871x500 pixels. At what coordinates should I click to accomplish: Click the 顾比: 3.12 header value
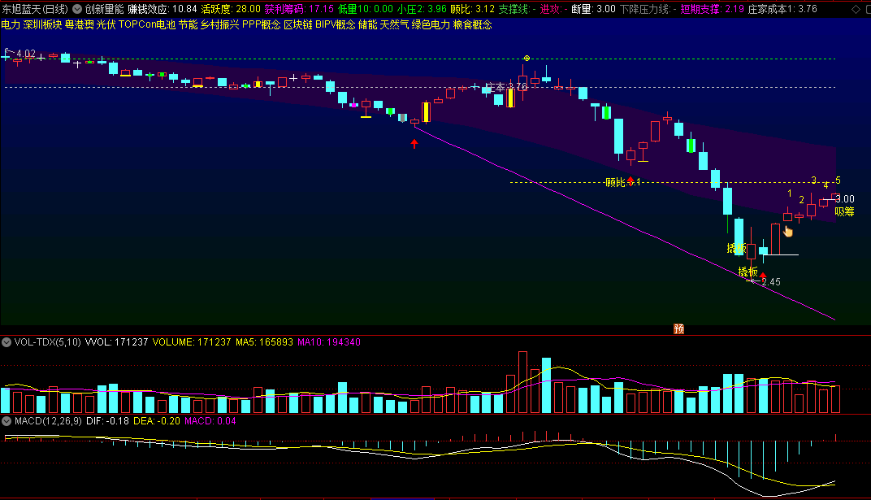point(472,9)
